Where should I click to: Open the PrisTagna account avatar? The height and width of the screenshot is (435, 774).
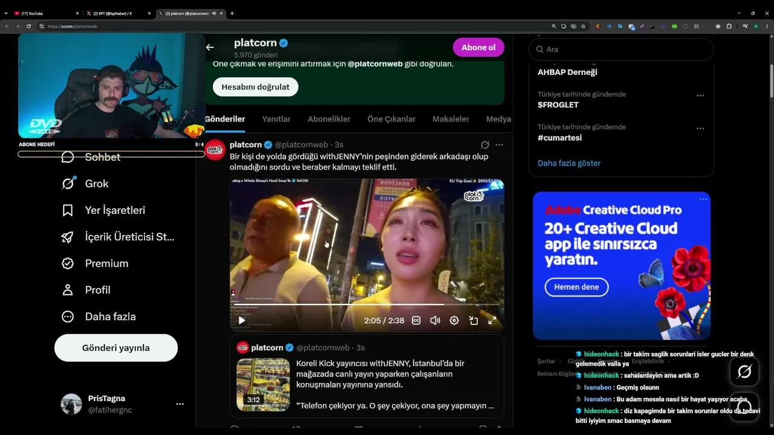(x=71, y=404)
